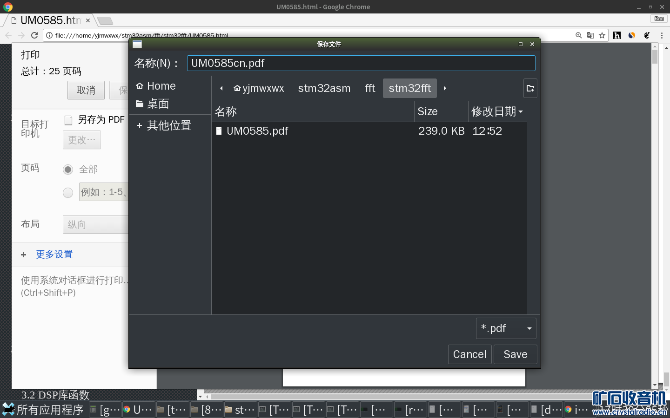The height and width of the screenshot is (418, 670).
Task: Switch to the '[t…' taskbar window
Action: (173, 410)
